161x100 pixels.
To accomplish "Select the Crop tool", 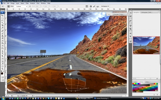I will [2, 25].
